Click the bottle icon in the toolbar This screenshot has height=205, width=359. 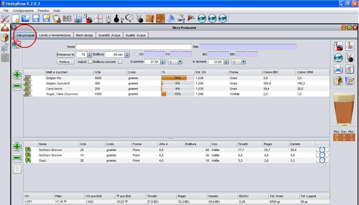click(109, 19)
